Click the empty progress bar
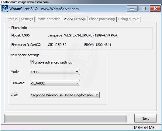The height and width of the screenshot is (131, 162). (66, 119)
